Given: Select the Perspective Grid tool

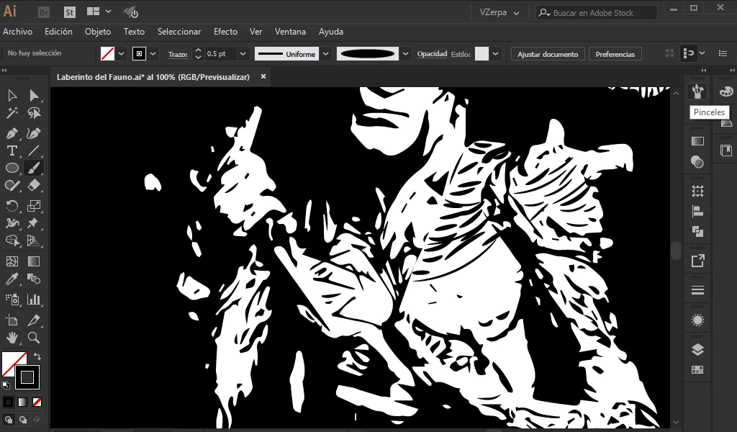Looking at the screenshot, I should pos(34,240).
